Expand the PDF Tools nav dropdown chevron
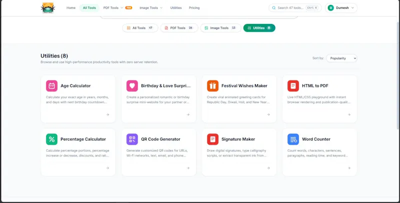This screenshot has height=203, width=400. click(121, 8)
